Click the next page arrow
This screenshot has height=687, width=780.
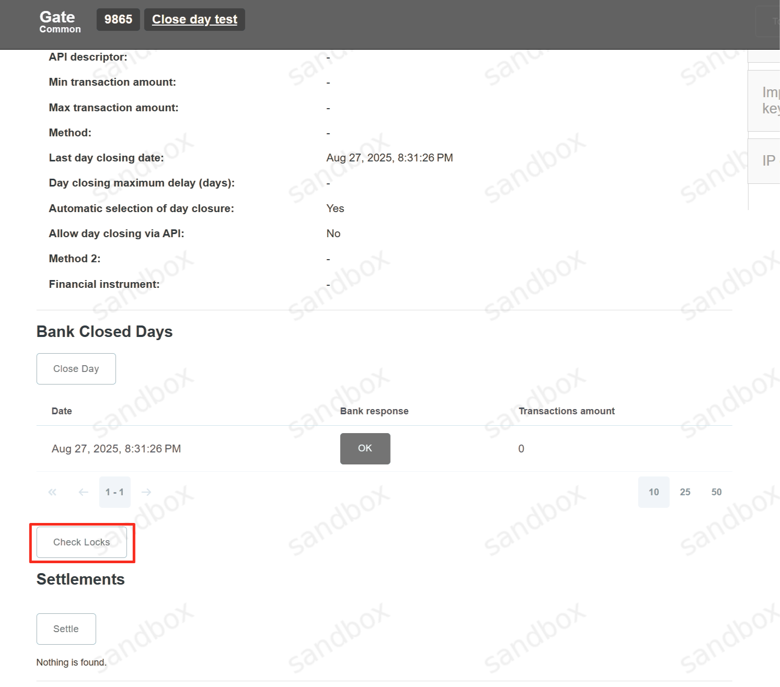point(146,492)
